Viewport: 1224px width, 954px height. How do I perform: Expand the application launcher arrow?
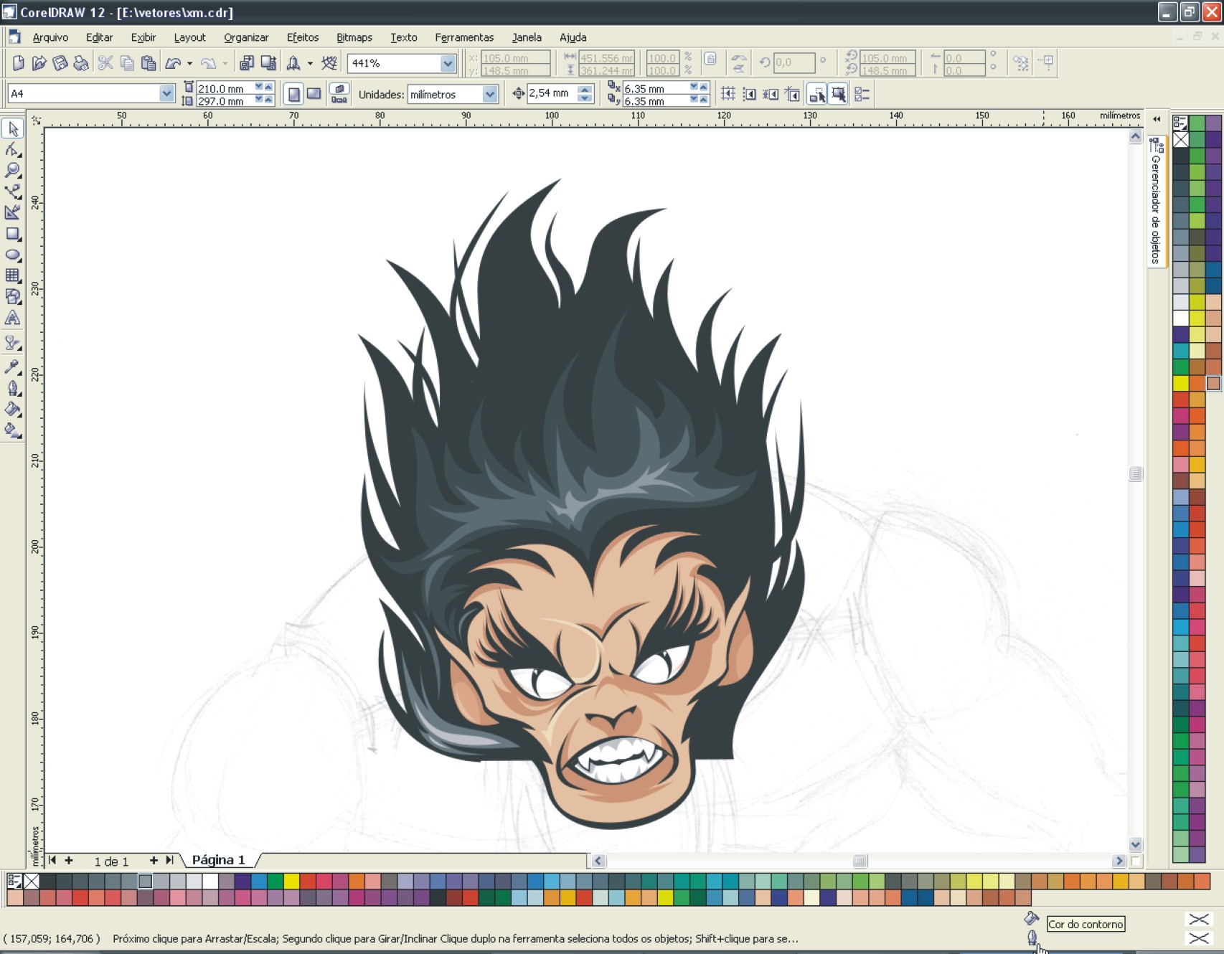[x=310, y=63]
